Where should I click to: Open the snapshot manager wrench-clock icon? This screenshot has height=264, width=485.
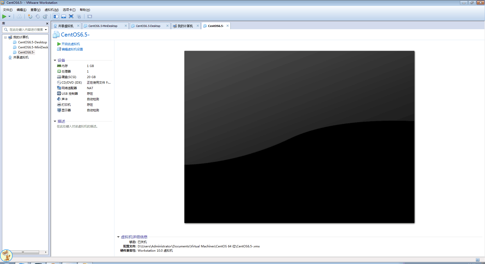click(x=45, y=16)
